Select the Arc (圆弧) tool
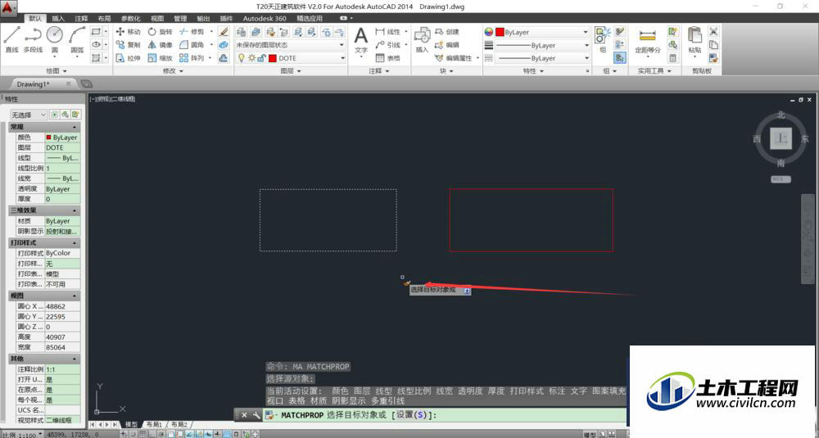 coord(77,39)
